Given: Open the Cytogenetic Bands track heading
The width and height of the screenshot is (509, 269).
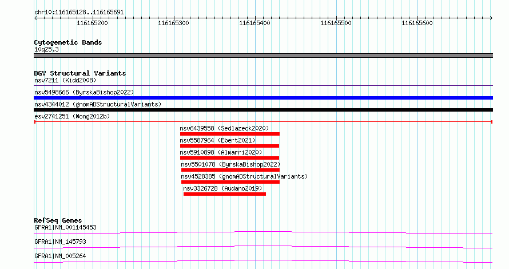Looking at the screenshot, I should point(68,42).
